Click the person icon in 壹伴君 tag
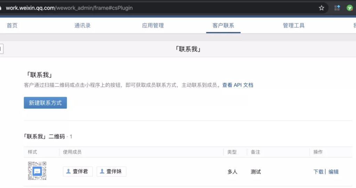 pos(68,171)
